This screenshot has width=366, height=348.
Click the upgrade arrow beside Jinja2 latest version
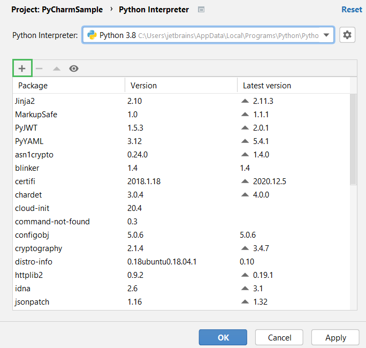245,101
